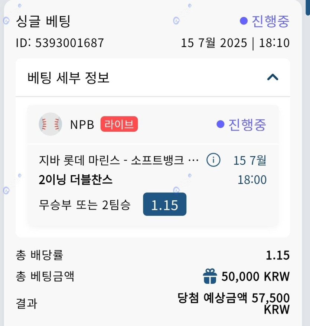
Task: Click the baseball sport icon
Action: (x=50, y=124)
